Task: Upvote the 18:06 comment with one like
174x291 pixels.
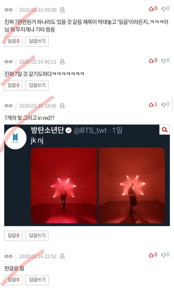Action: coord(151,105)
